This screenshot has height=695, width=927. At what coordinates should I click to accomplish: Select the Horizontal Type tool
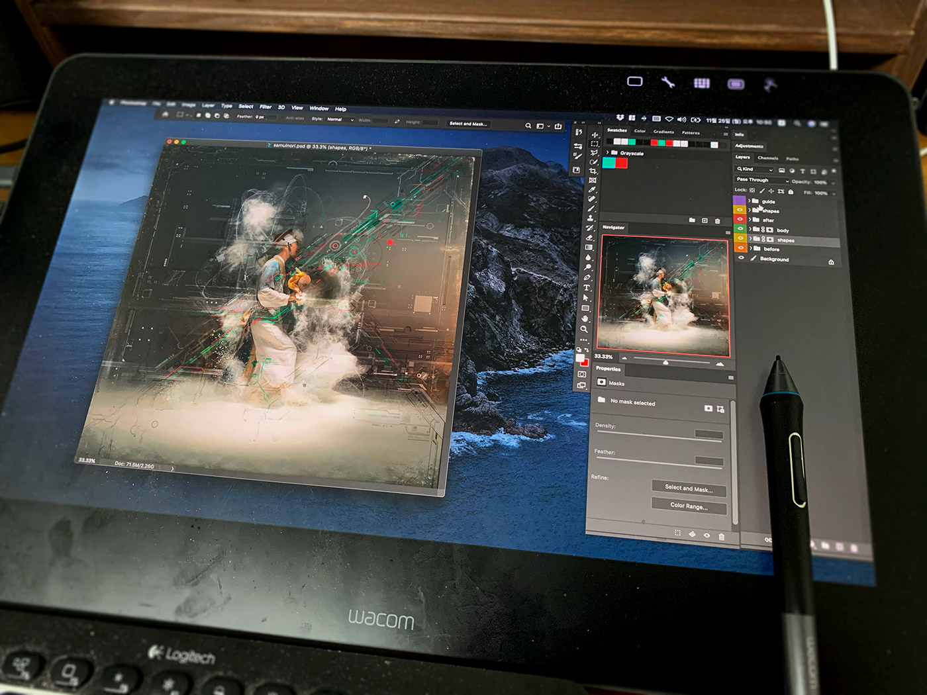[587, 288]
